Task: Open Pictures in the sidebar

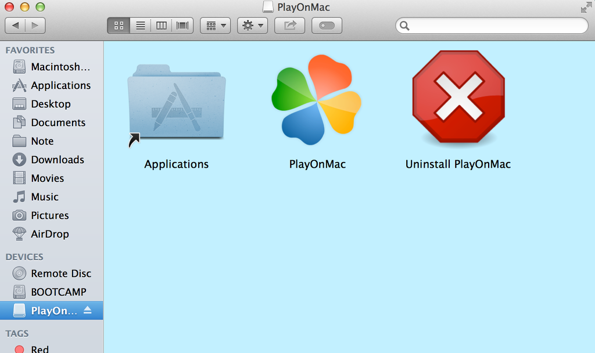Action: pos(52,215)
